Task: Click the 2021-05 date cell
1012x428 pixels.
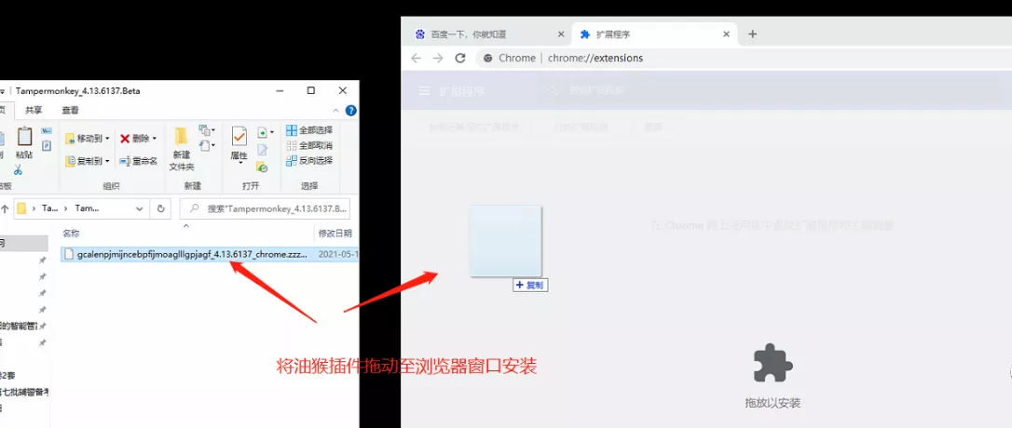Action: 338,254
